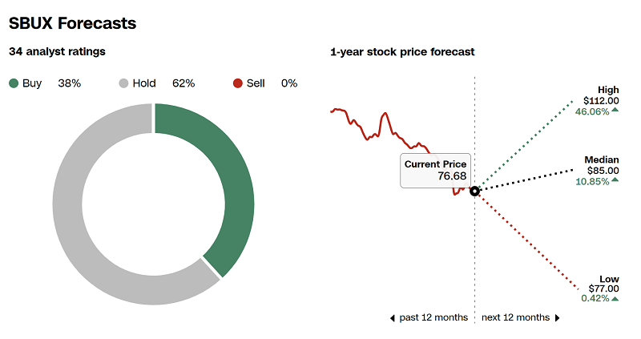Click the green Buy legend dot

tap(14, 83)
